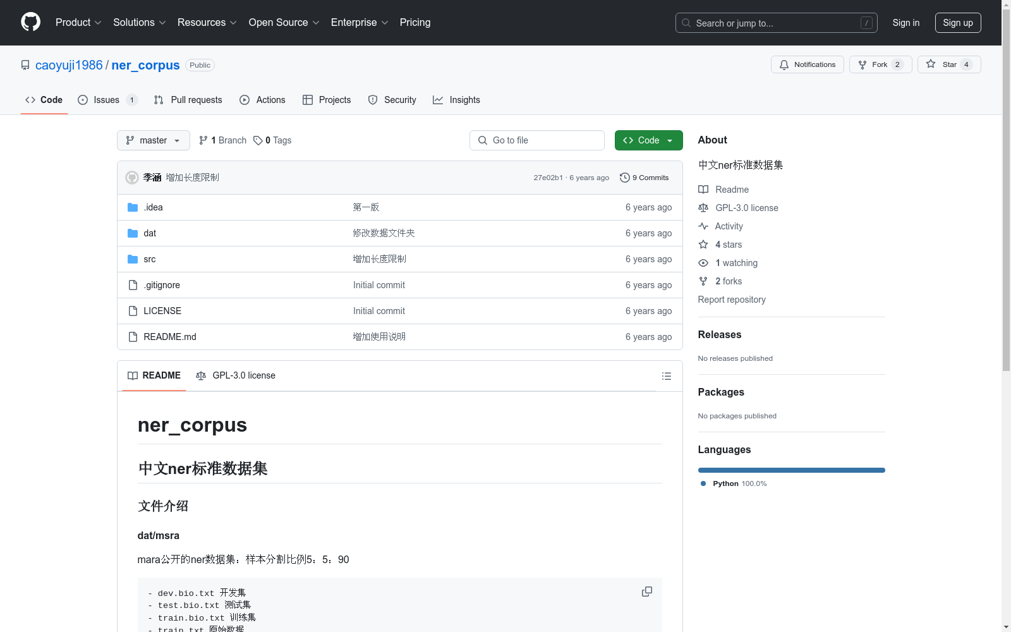Viewport: 1011px width, 632px height.
Task: Copy the code block with copy icon
Action: pyautogui.click(x=647, y=592)
